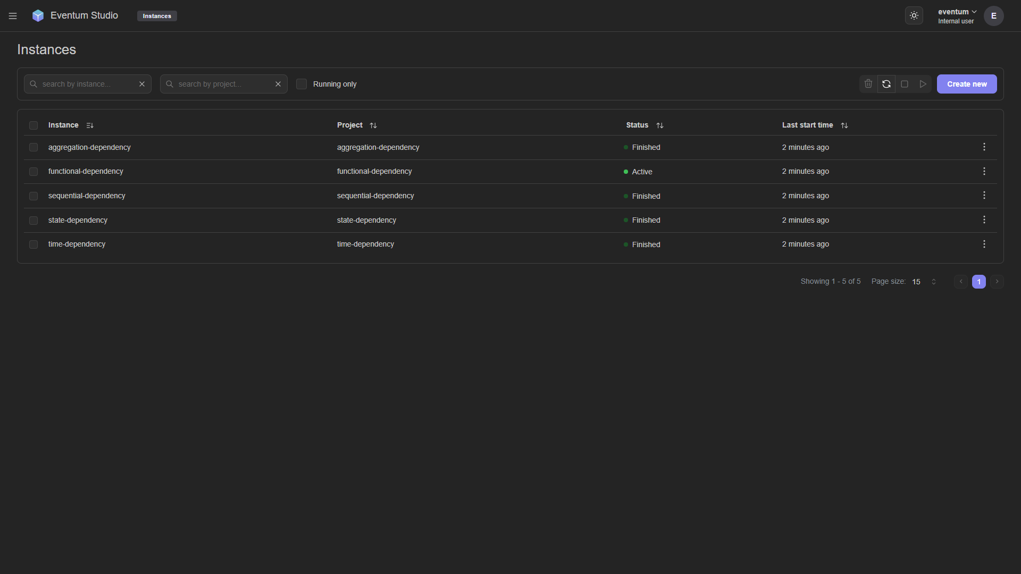Click the refresh instances icon
Screen dimensions: 1021x574
(886, 84)
